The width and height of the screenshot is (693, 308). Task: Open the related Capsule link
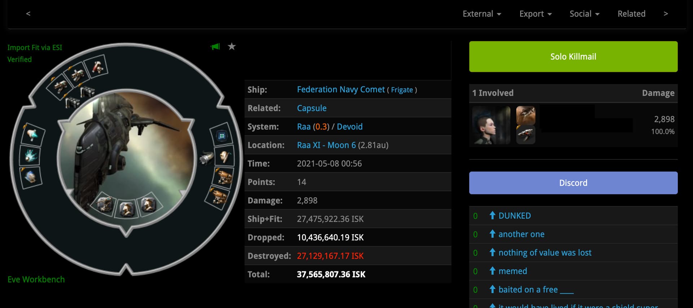(311, 108)
